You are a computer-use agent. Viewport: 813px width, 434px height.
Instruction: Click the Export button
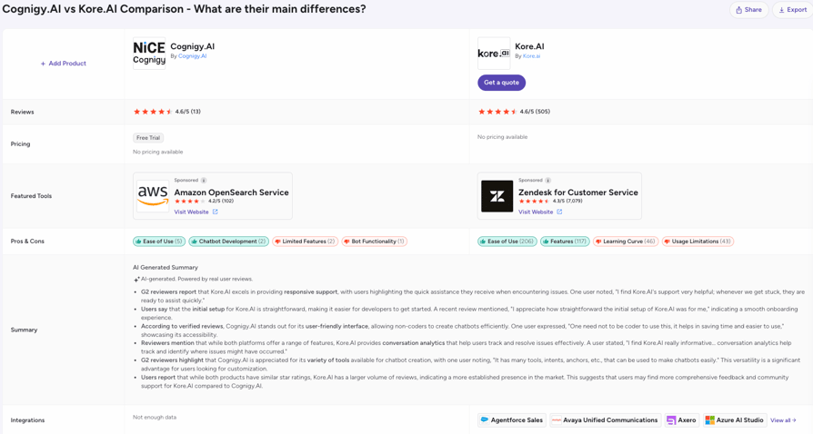click(x=793, y=10)
